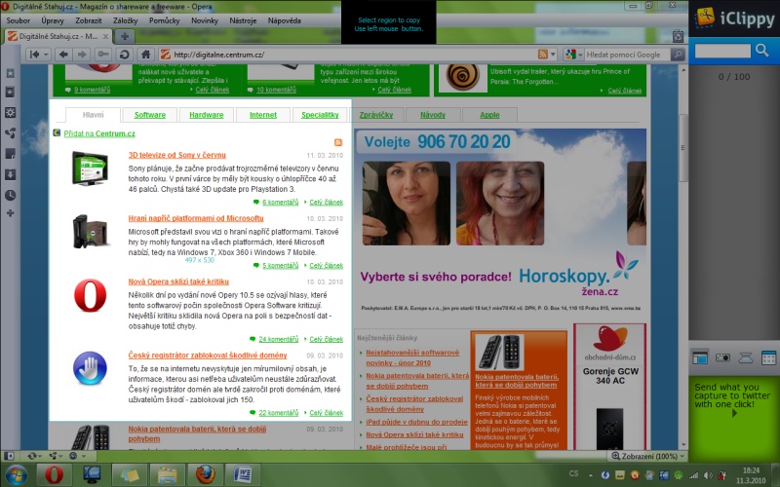Viewport: 780px width, 487px height.
Task: Open the History panel clock icon
Action: coord(10,195)
